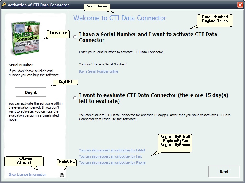The height and width of the screenshot is (183, 245).
Task: Click the 'HelpURL' callout label
Action: (x=67, y=161)
